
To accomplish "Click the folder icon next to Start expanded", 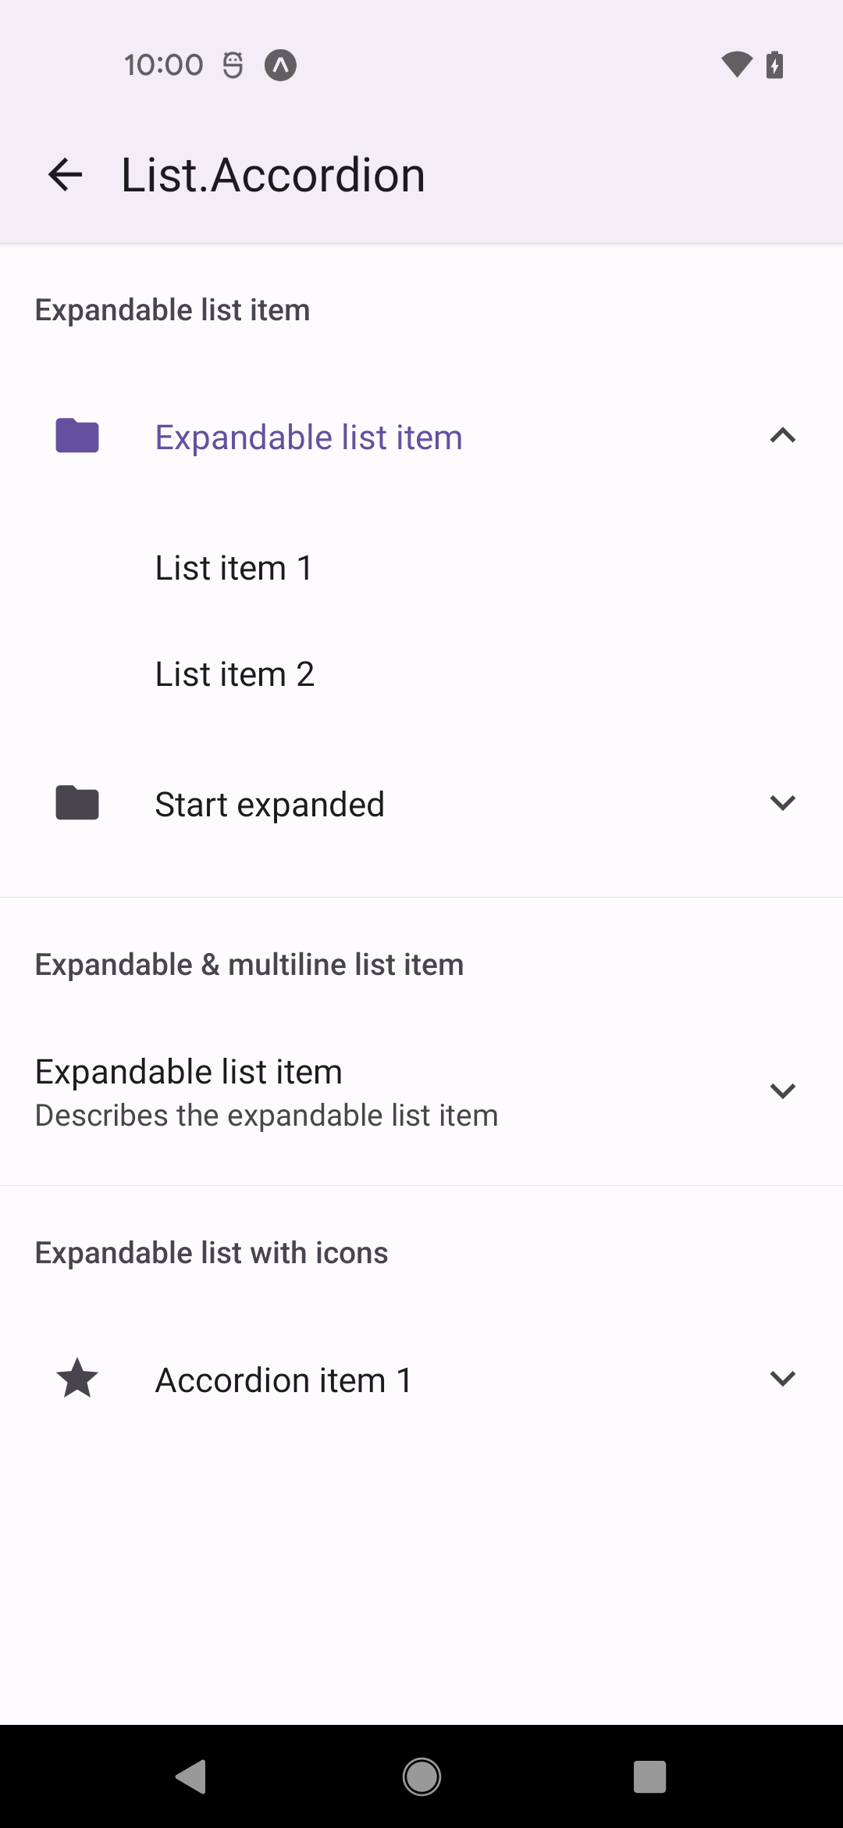I will click(76, 802).
